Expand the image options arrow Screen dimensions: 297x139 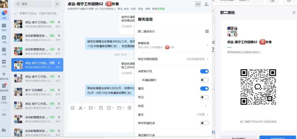click(95, 108)
